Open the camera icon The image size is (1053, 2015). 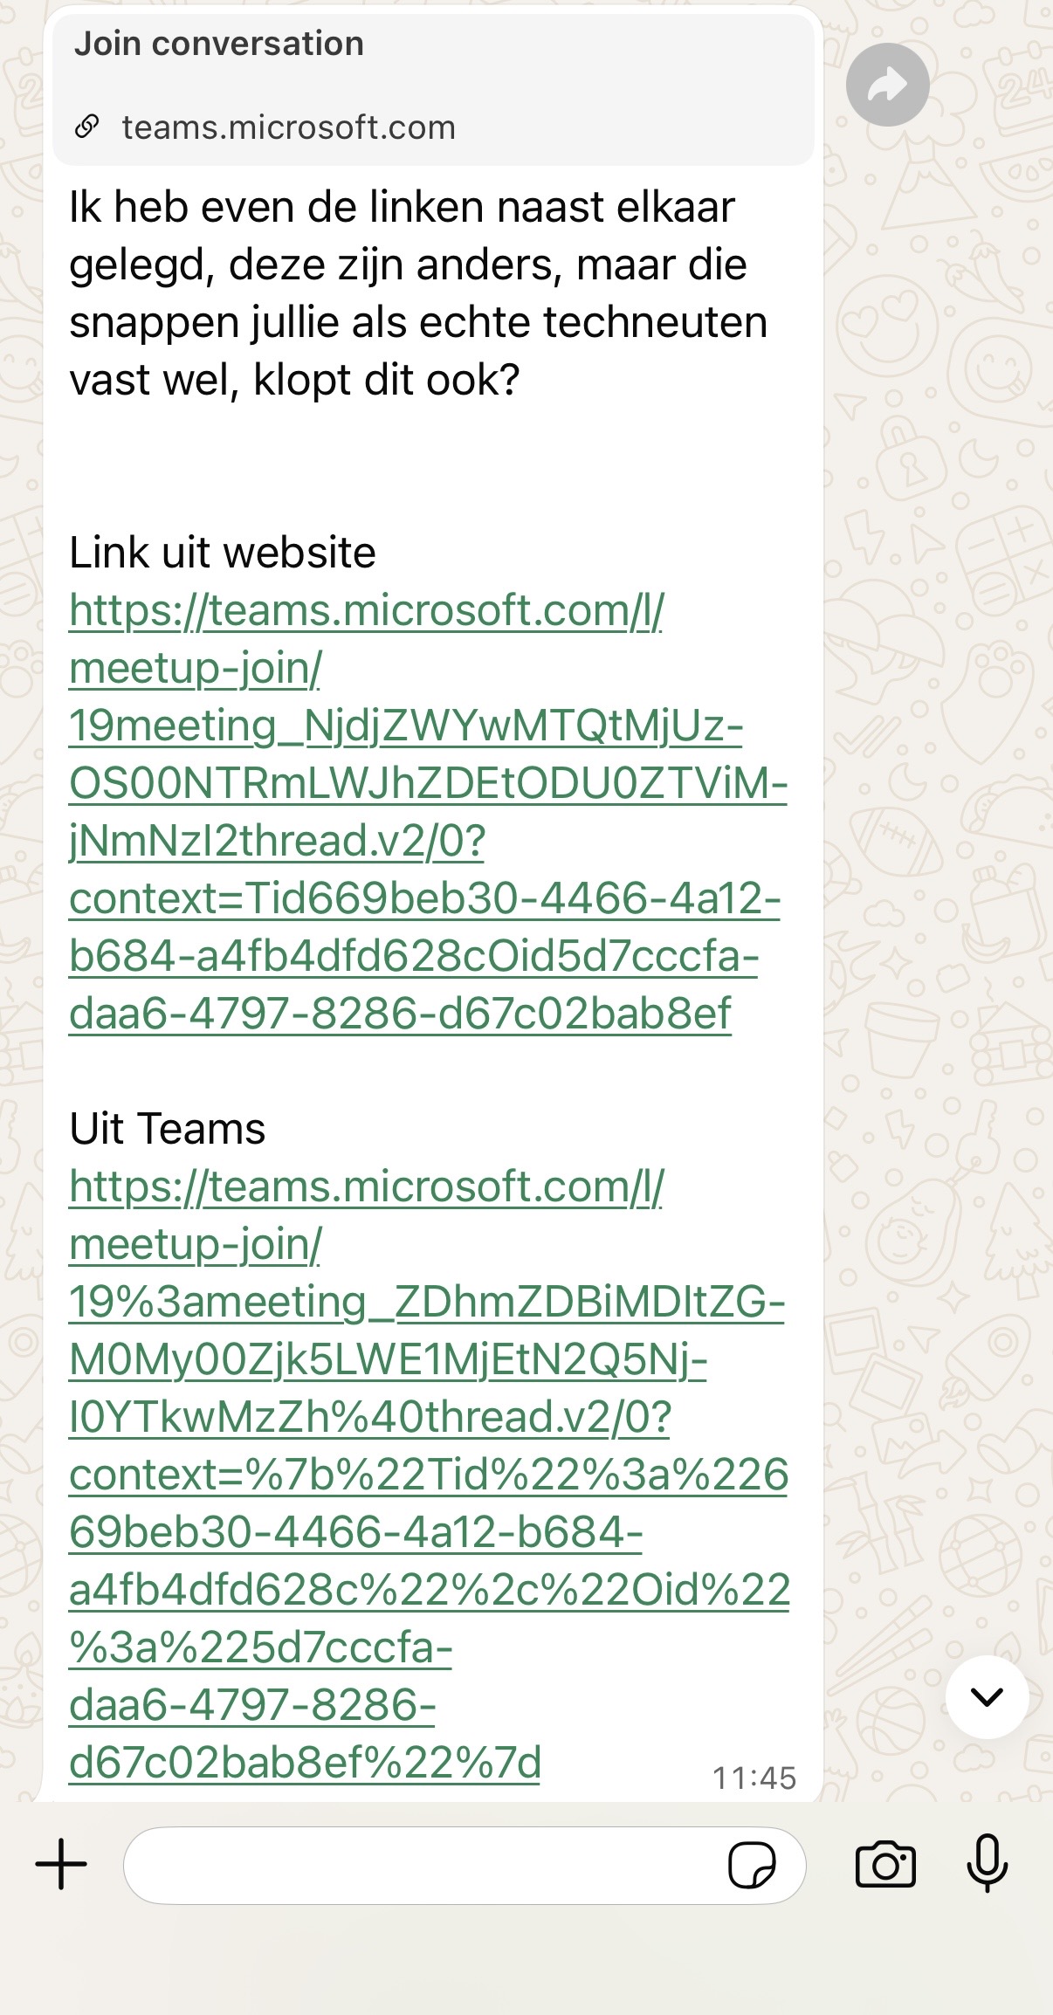click(x=885, y=1865)
